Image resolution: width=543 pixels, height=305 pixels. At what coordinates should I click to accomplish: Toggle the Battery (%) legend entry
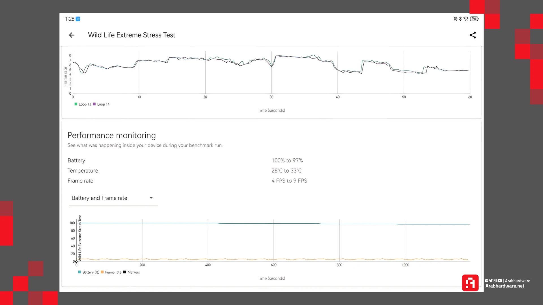pyautogui.click(x=89, y=272)
